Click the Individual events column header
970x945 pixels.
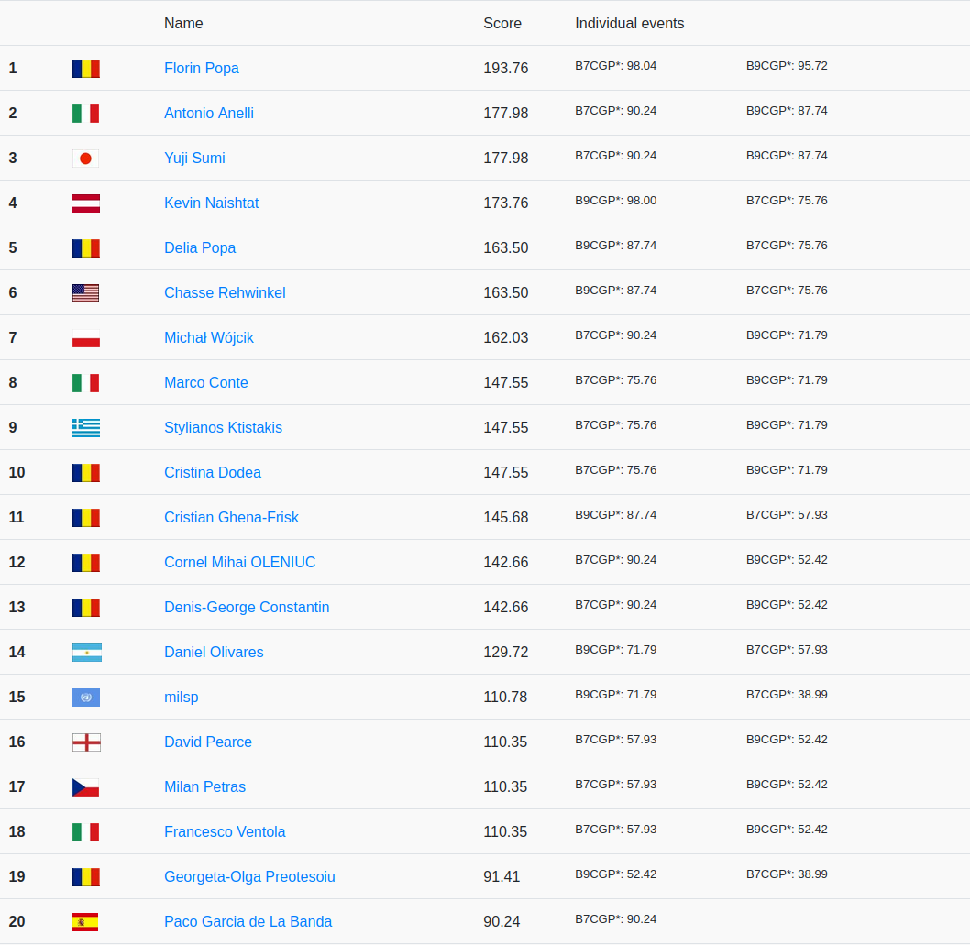tap(629, 24)
